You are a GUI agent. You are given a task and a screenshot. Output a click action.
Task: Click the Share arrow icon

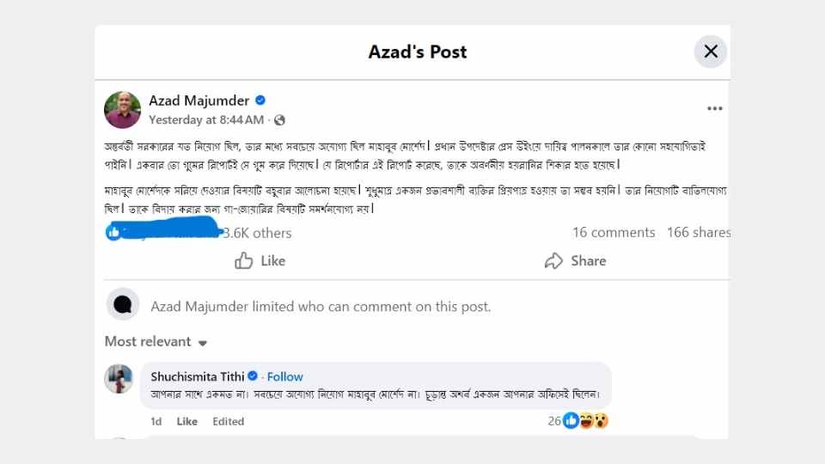click(x=554, y=260)
